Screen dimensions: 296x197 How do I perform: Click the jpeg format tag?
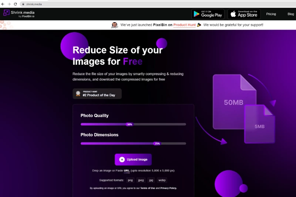[x=141, y=180]
